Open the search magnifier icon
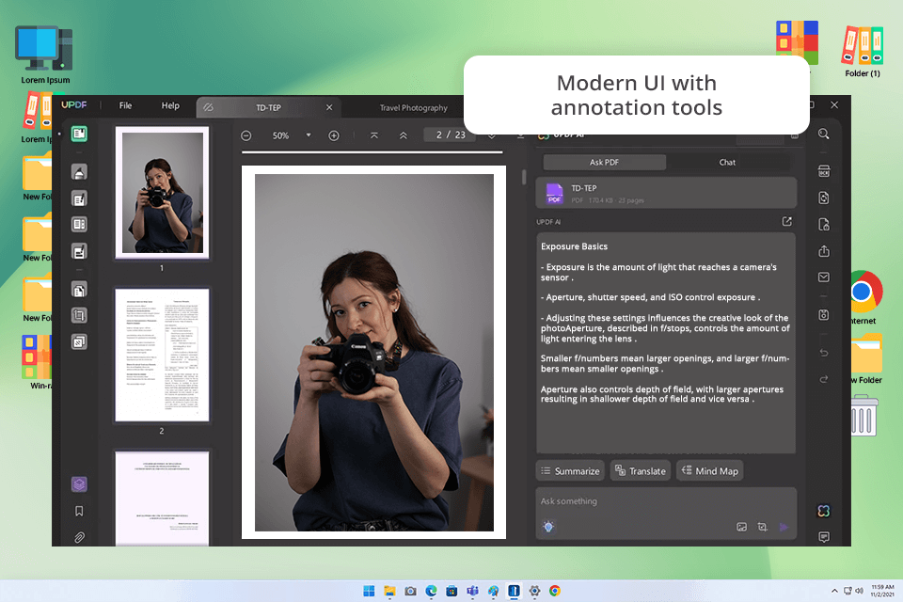 pos(824,134)
